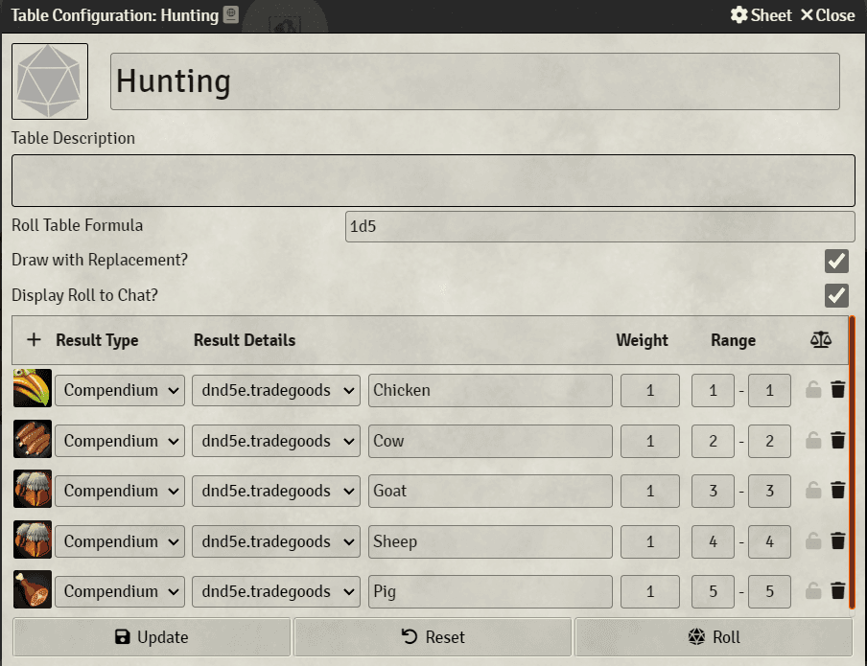867x666 pixels.
Task: Delete the Chicken result row
Action: pyautogui.click(x=837, y=390)
